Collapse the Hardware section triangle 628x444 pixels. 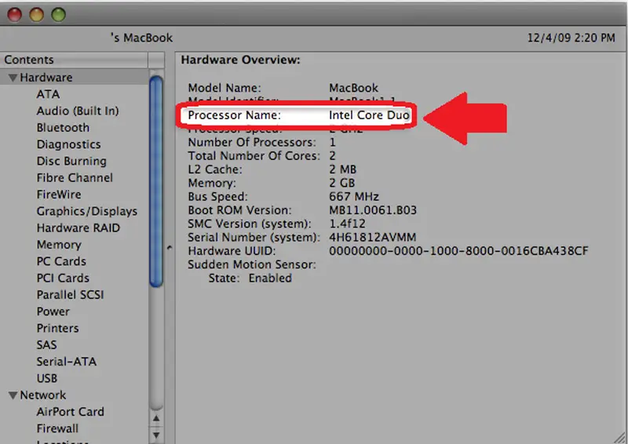tap(13, 78)
